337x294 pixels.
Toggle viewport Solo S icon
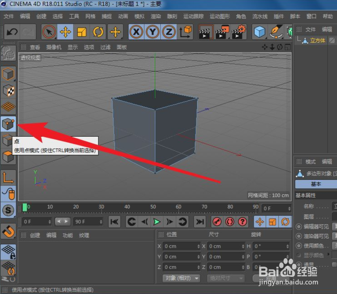pos(8,210)
